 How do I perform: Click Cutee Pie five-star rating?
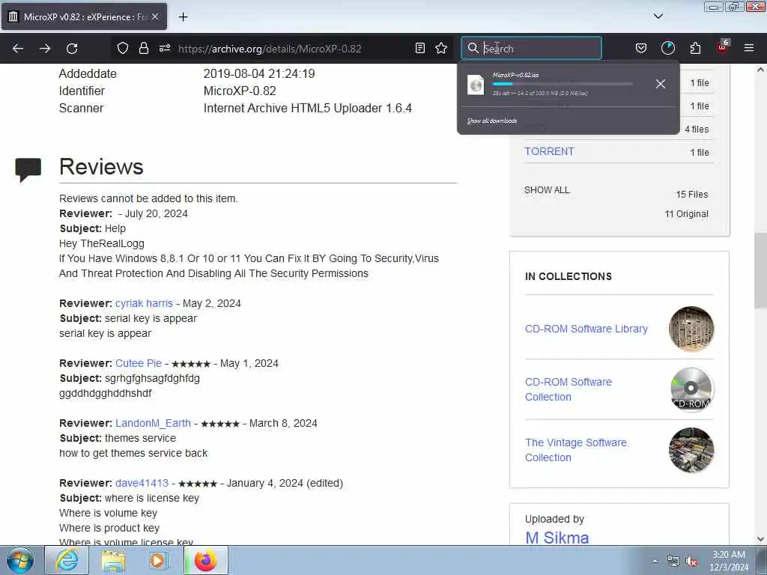coord(191,365)
